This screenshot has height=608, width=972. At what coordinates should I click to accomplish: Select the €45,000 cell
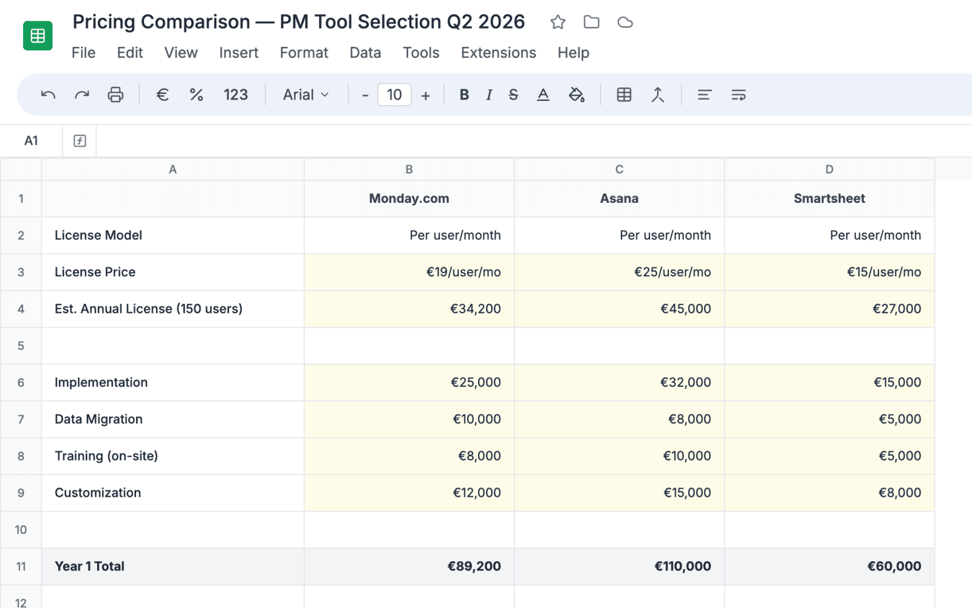619,309
